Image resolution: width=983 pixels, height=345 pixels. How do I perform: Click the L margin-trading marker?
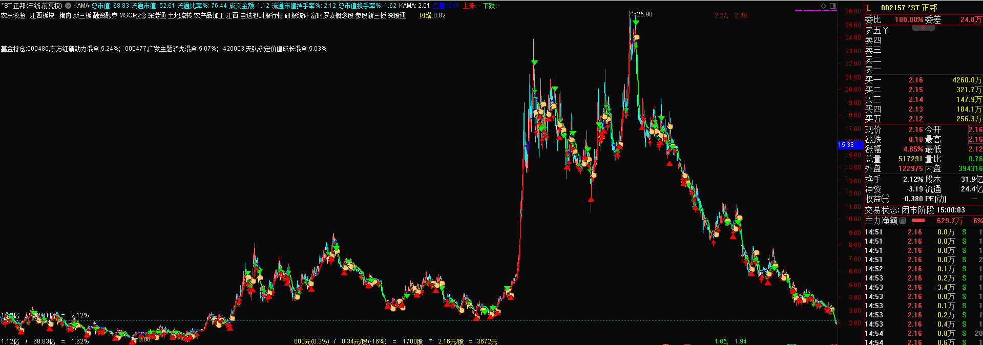(x=869, y=8)
